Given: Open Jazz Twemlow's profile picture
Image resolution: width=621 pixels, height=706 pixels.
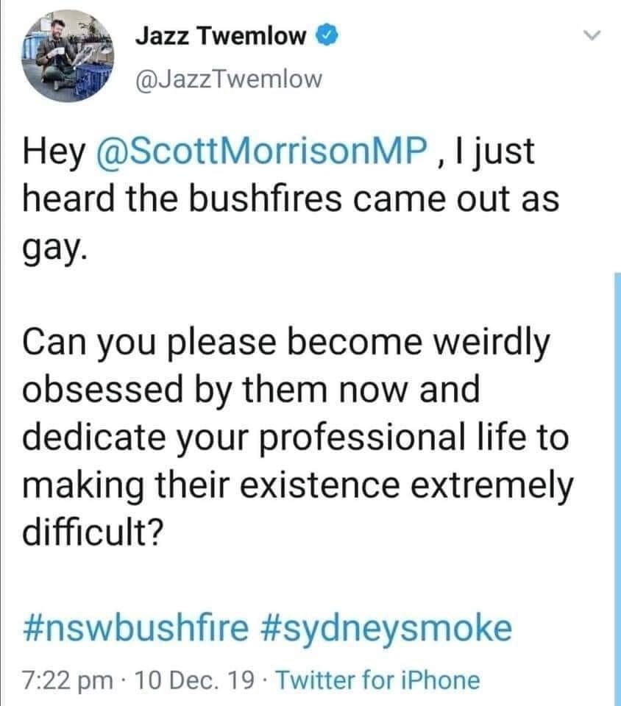Looking at the screenshot, I should coord(68,57).
